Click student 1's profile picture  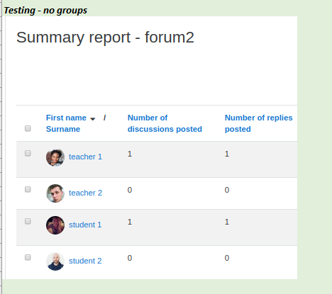point(55,225)
